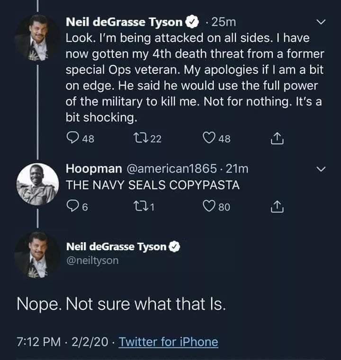The image size is (341, 360).
Task: Open Neil deGrasse Tyson's top profile picture
Action: point(37,38)
